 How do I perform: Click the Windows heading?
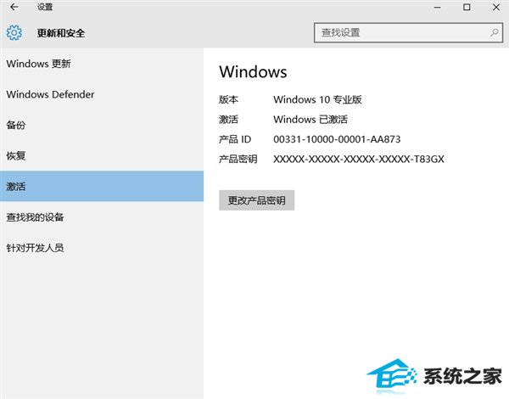pos(253,72)
